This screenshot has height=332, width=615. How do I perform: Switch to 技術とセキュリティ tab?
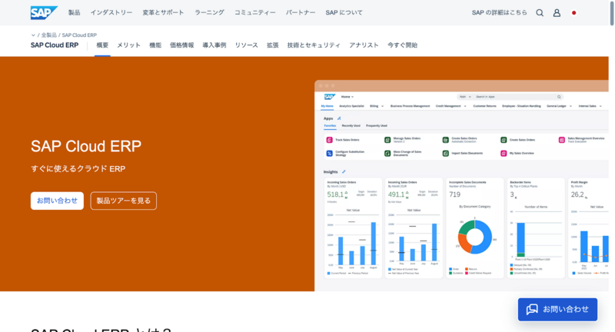coord(314,45)
